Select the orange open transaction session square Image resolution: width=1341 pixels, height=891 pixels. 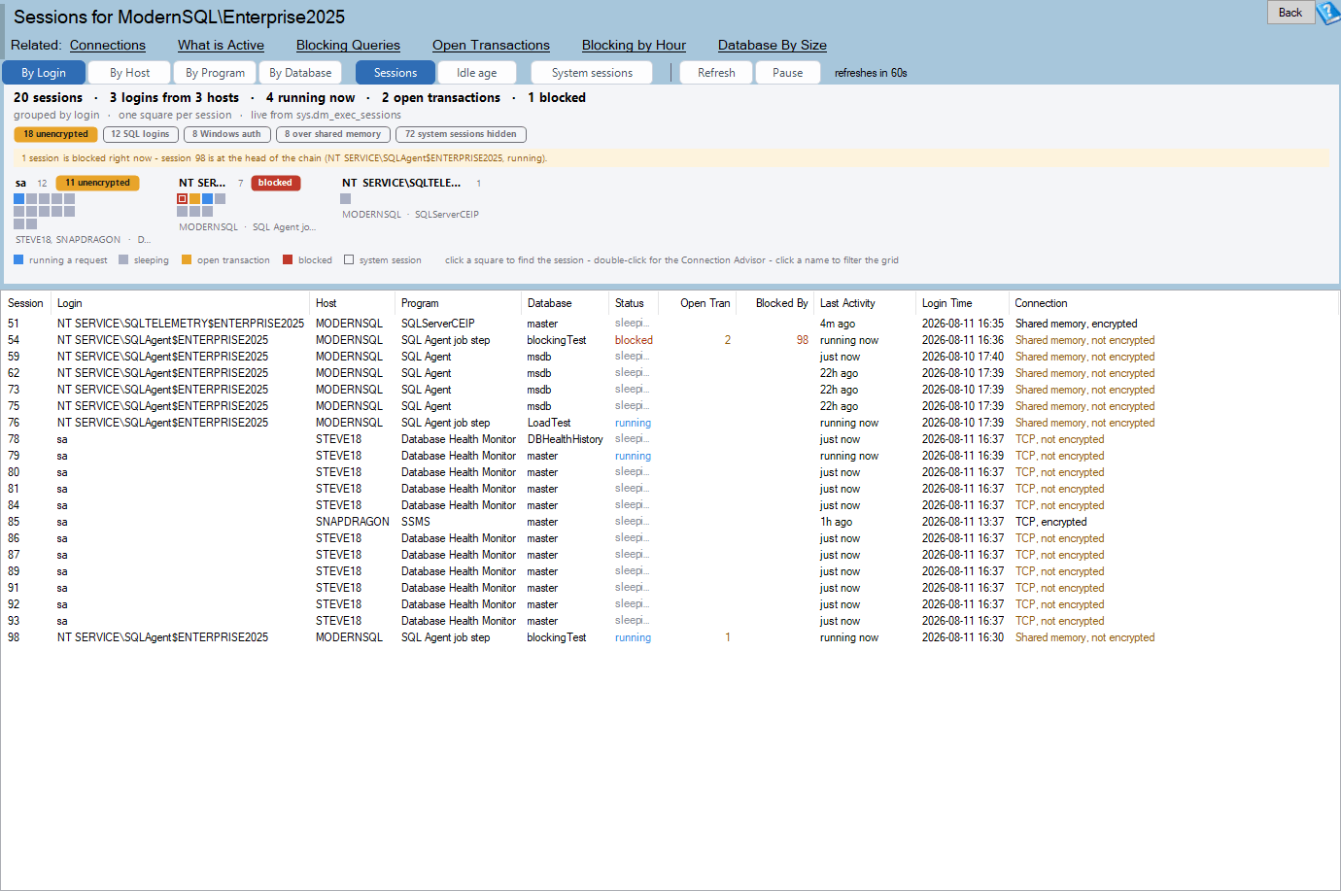click(194, 199)
